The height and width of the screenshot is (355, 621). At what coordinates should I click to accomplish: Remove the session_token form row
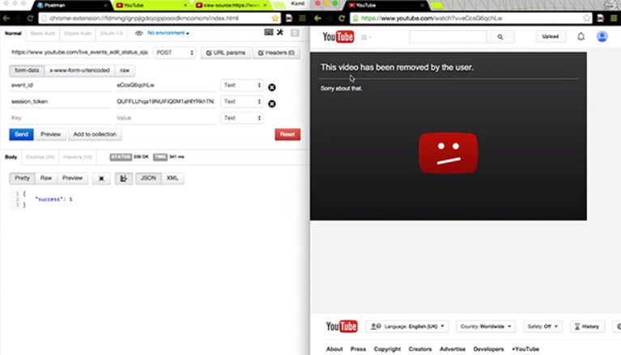pyautogui.click(x=272, y=104)
